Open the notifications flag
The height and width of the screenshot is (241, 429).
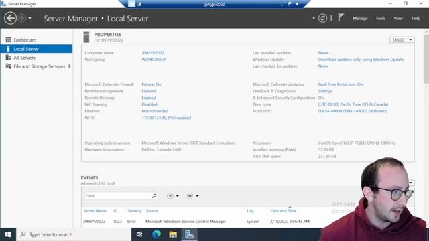point(341,18)
